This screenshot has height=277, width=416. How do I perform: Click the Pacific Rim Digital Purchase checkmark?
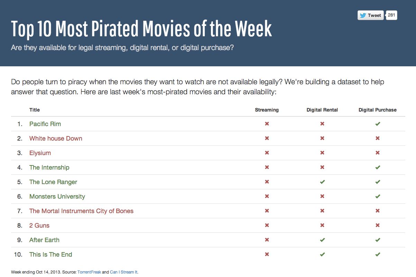pyautogui.click(x=378, y=124)
